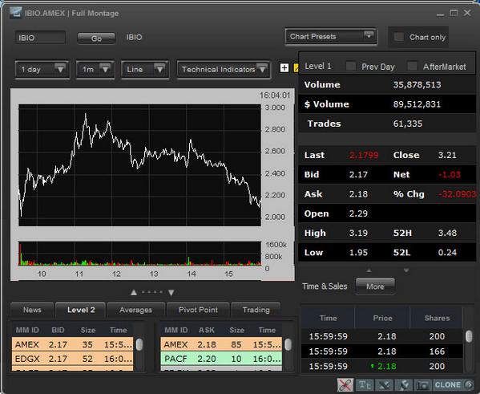Viewport: 480px width, 394px height.
Task: Click the price line chart area
Action: click(x=140, y=165)
